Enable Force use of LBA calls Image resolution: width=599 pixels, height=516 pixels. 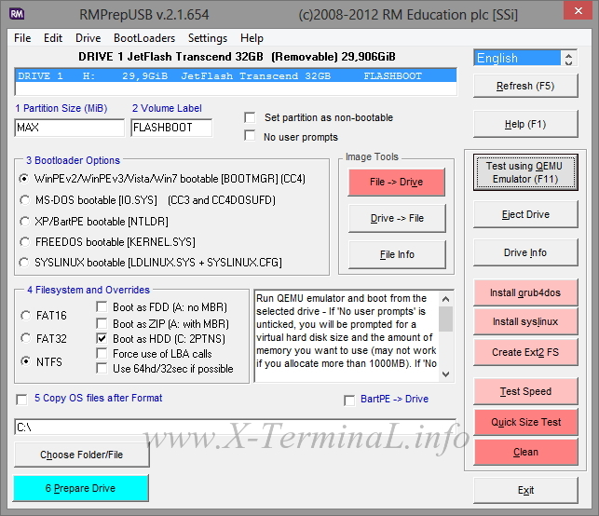pyautogui.click(x=102, y=353)
